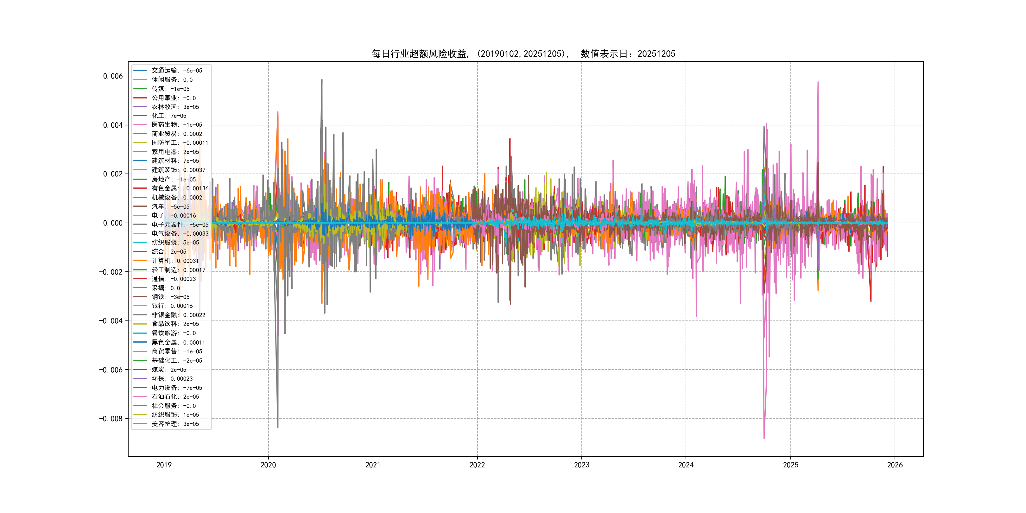Click the red 有色金属 legend color line
The image size is (1026, 513).
[140, 188]
